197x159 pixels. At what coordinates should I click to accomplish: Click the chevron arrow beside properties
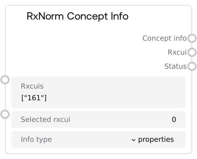pos(134,140)
